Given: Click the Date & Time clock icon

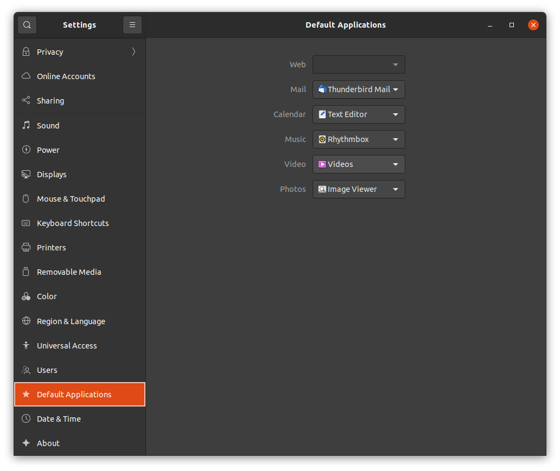Looking at the screenshot, I should 26,418.
